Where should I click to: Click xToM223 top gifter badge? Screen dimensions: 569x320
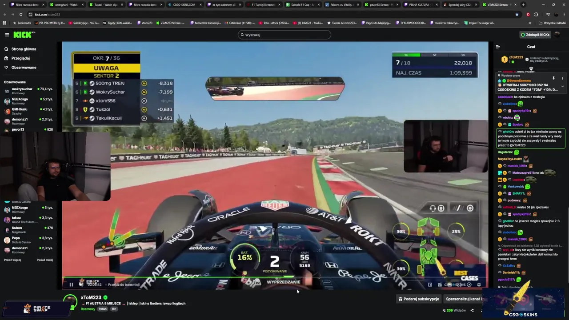pos(513,59)
